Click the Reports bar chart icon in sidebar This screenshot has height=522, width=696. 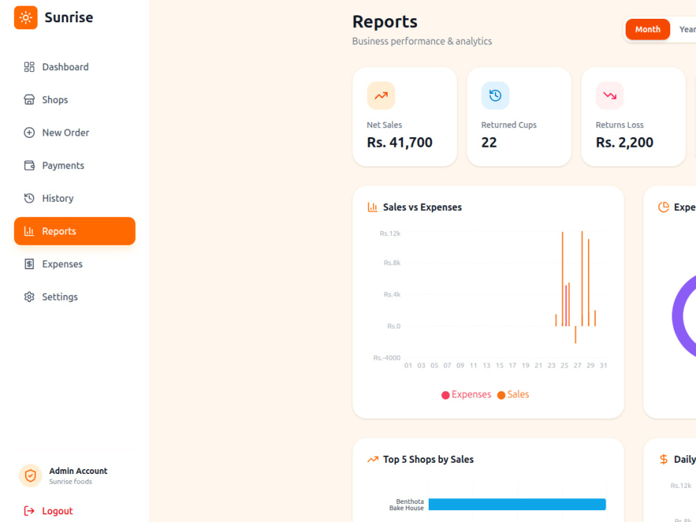[29, 231]
